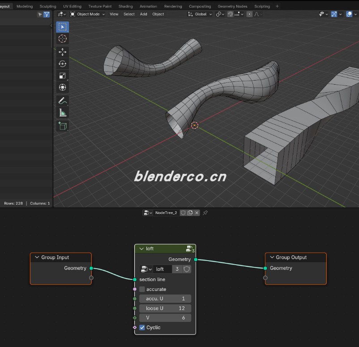The width and height of the screenshot is (359, 347).
Task: Enable the accurate checkbox
Action: 142,289
